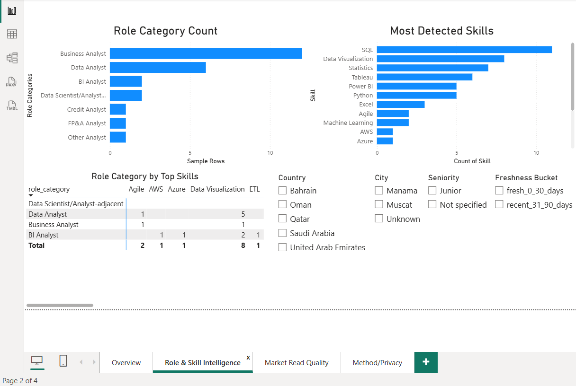Click previous page tab arrow

pyautogui.click(x=81, y=362)
